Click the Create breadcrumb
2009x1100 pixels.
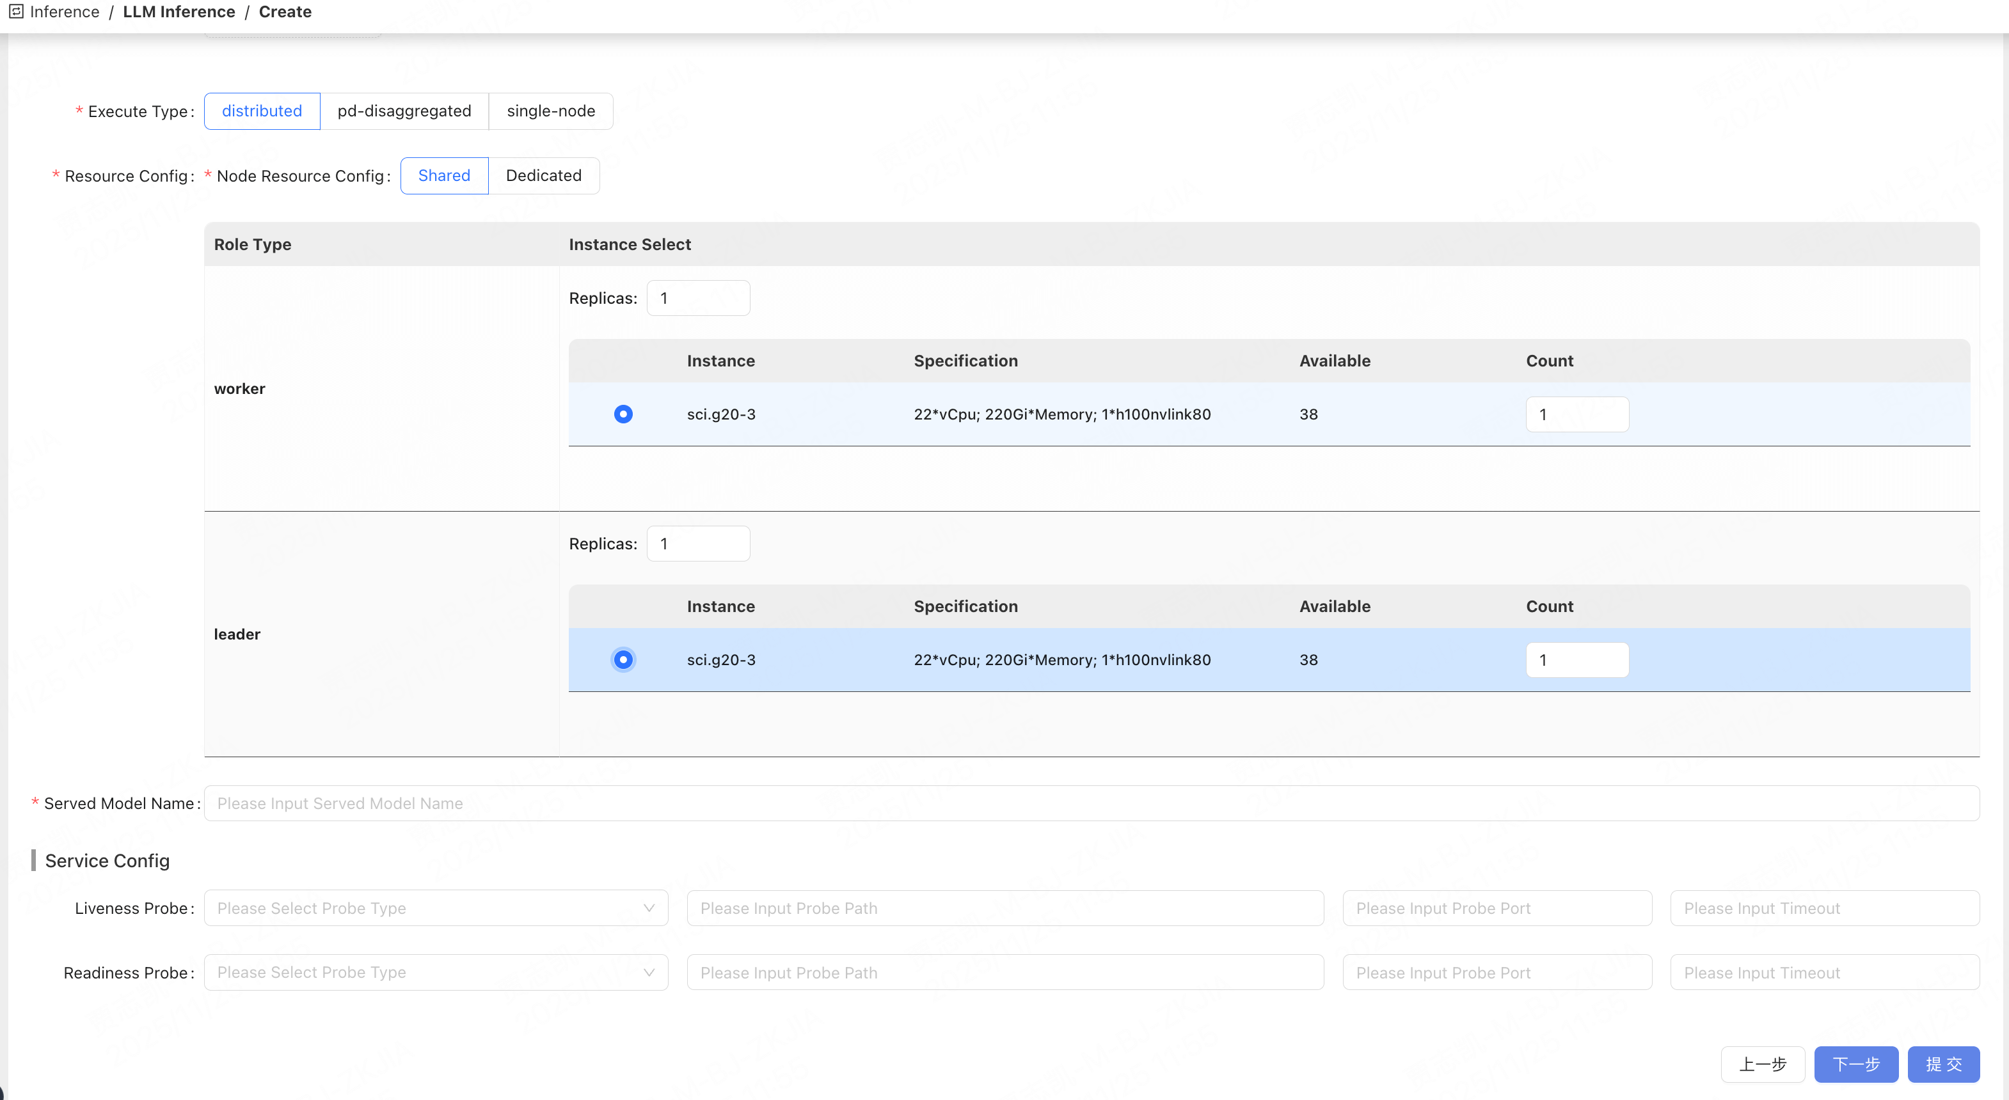[x=285, y=12]
